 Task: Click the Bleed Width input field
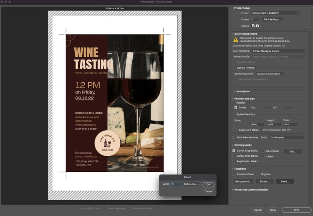pyautogui.click(x=175, y=184)
